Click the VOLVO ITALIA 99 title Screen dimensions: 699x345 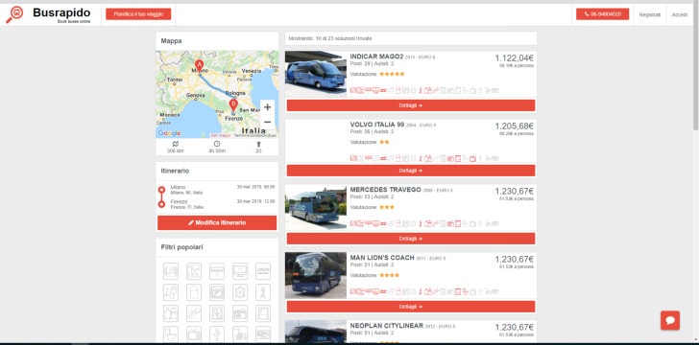tap(377, 125)
